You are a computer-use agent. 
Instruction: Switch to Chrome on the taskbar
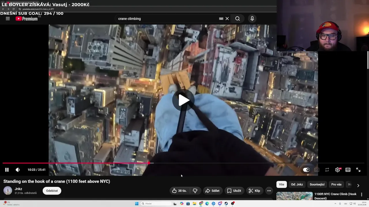pyautogui.click(x=201, y=204)
